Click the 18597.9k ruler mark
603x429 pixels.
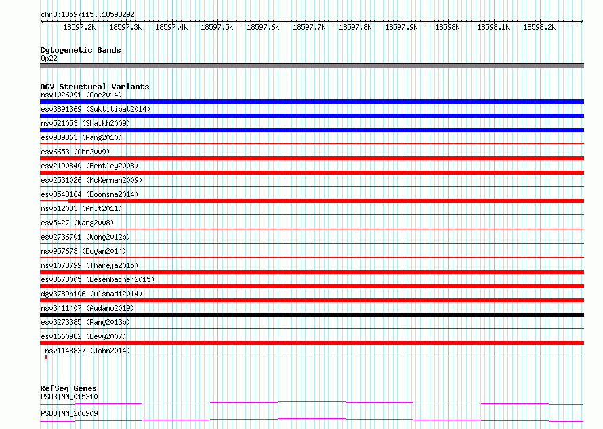tap(401, 27)
